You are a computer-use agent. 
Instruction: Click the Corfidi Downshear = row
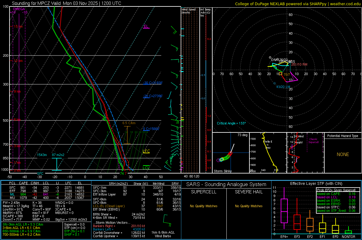pos(119,233)
